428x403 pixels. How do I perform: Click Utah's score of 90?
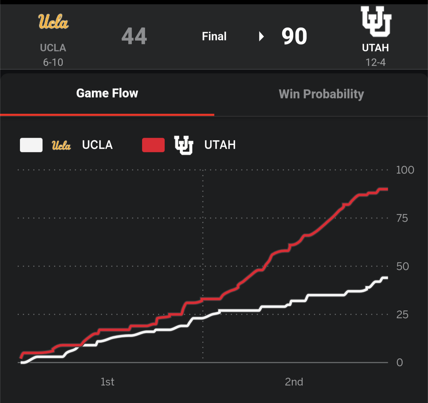pos(294,36)
